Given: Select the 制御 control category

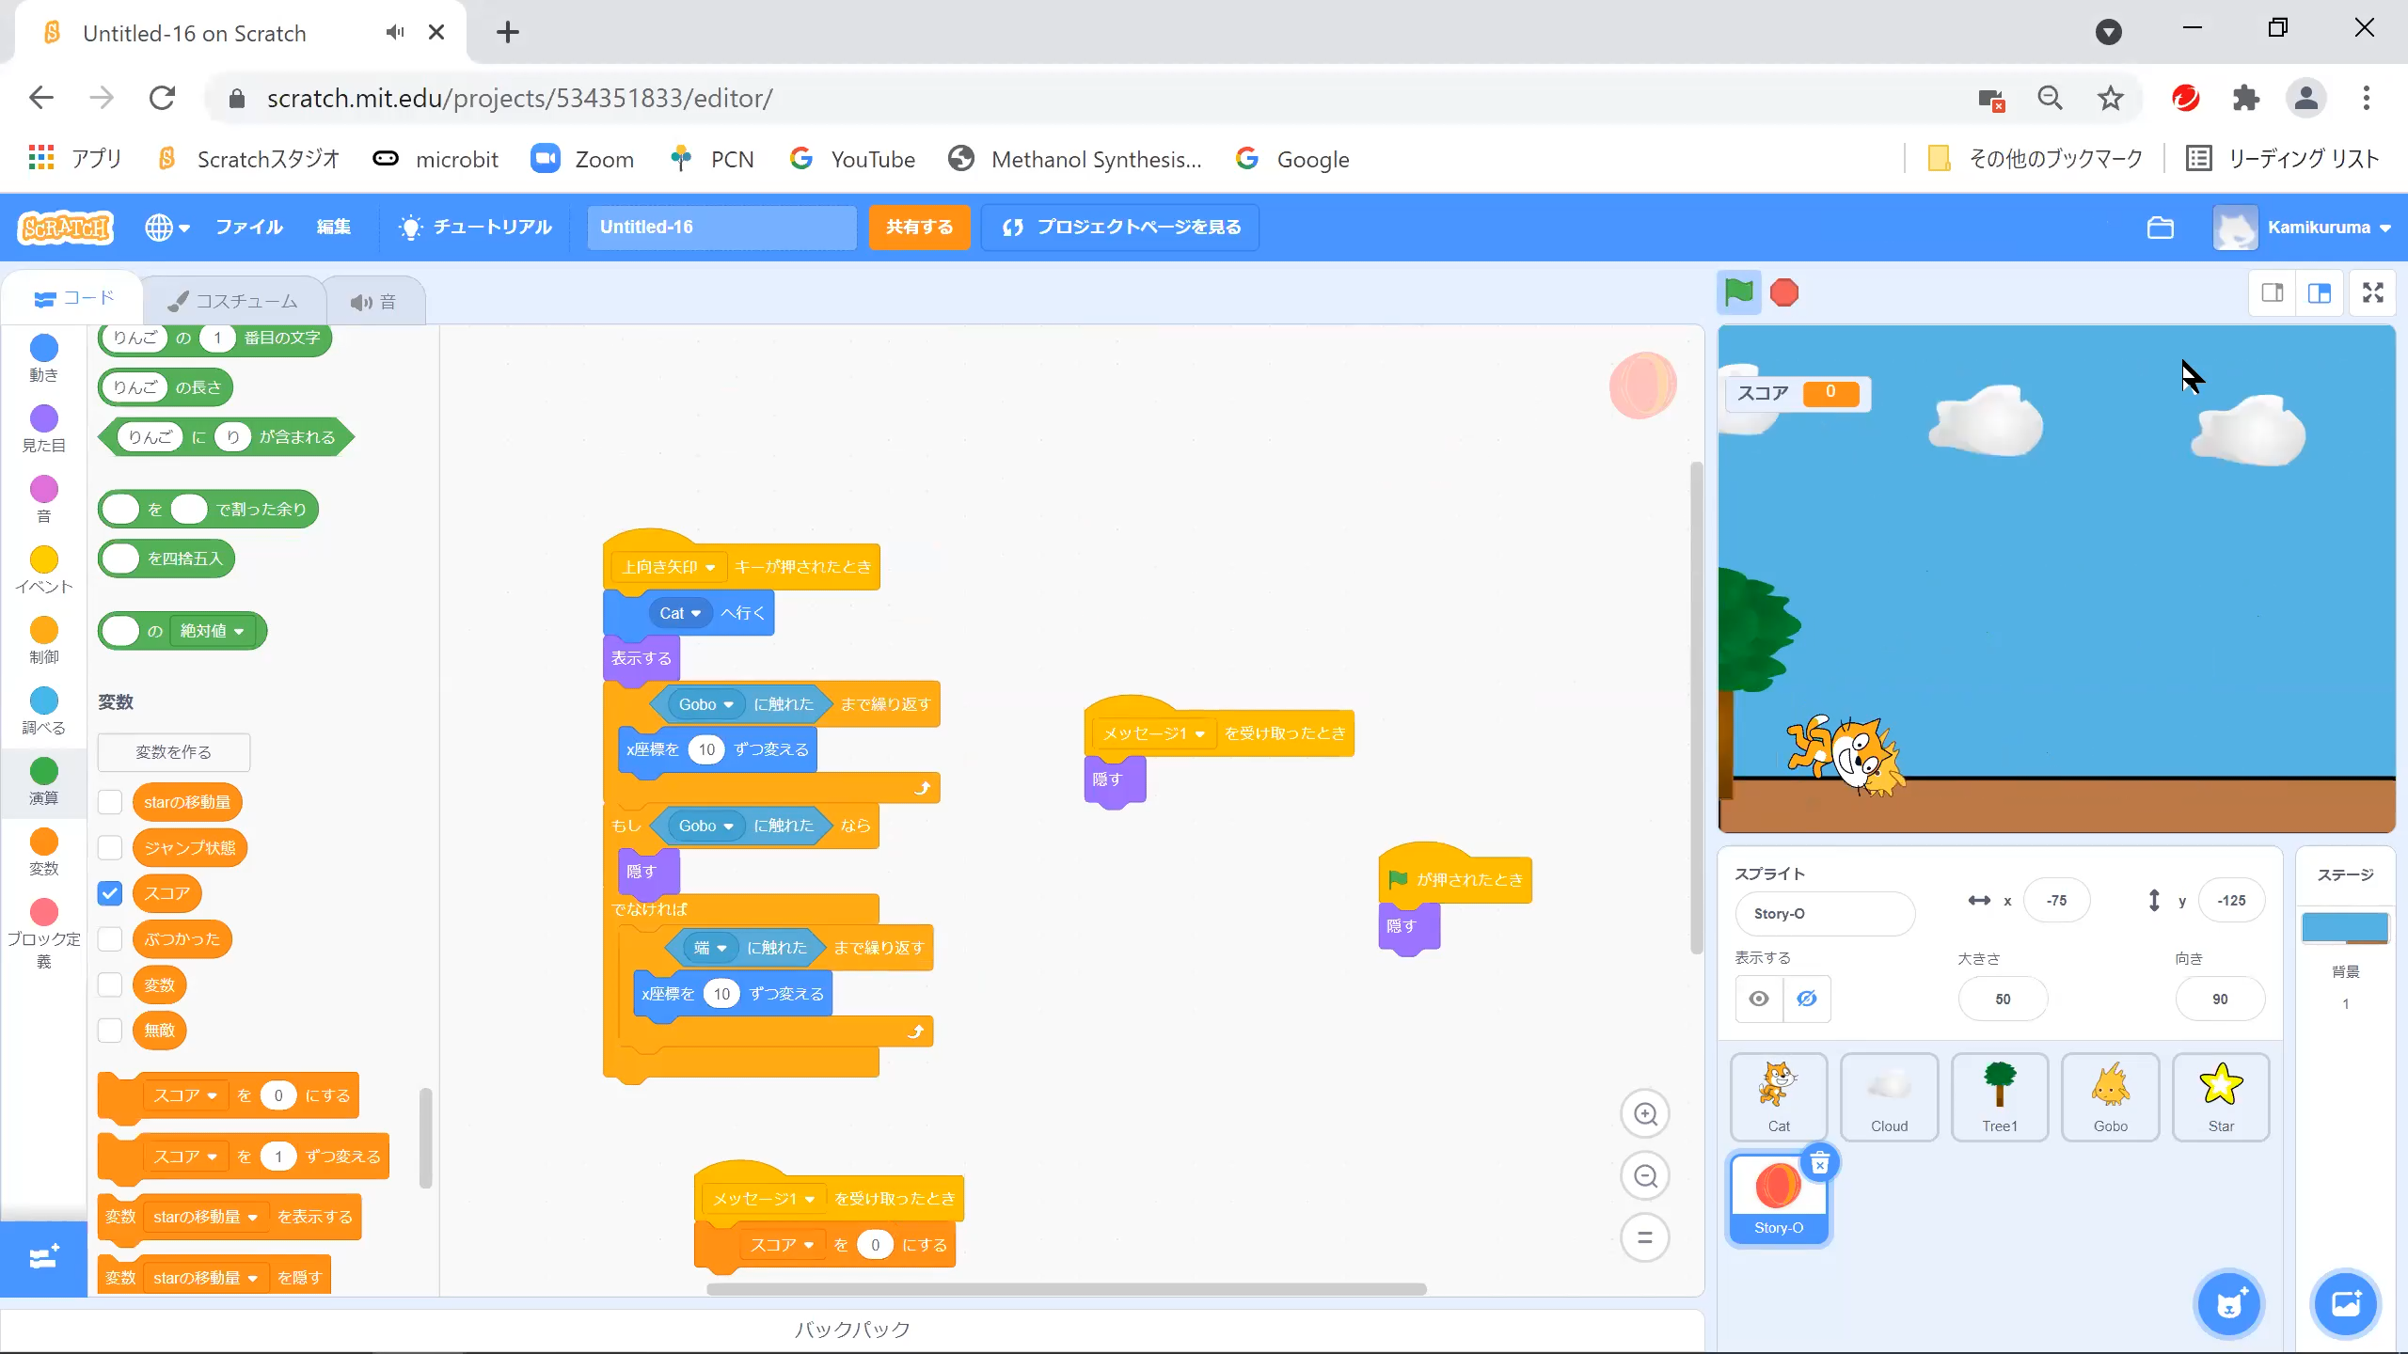Looking at the screenshot, I should (x=43, y=641).
